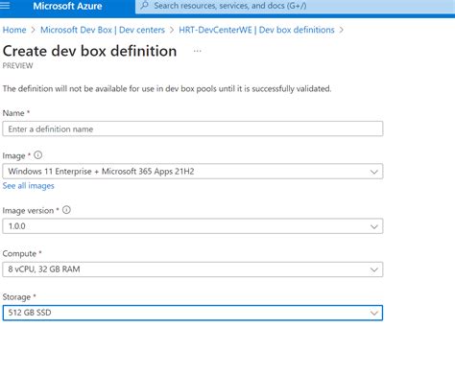
Task: Open the Image dropdown
Action: coord(193,172)
